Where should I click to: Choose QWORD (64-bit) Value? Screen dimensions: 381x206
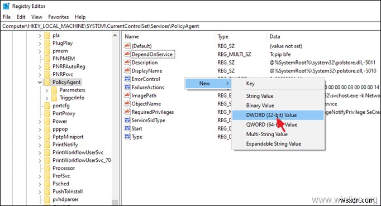point(278,124)
